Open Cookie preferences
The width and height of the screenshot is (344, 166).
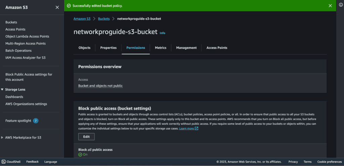(x=330, y=162)
